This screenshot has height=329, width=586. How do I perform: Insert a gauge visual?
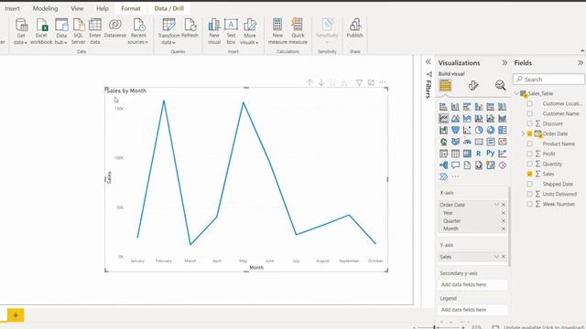pos(467,142)
